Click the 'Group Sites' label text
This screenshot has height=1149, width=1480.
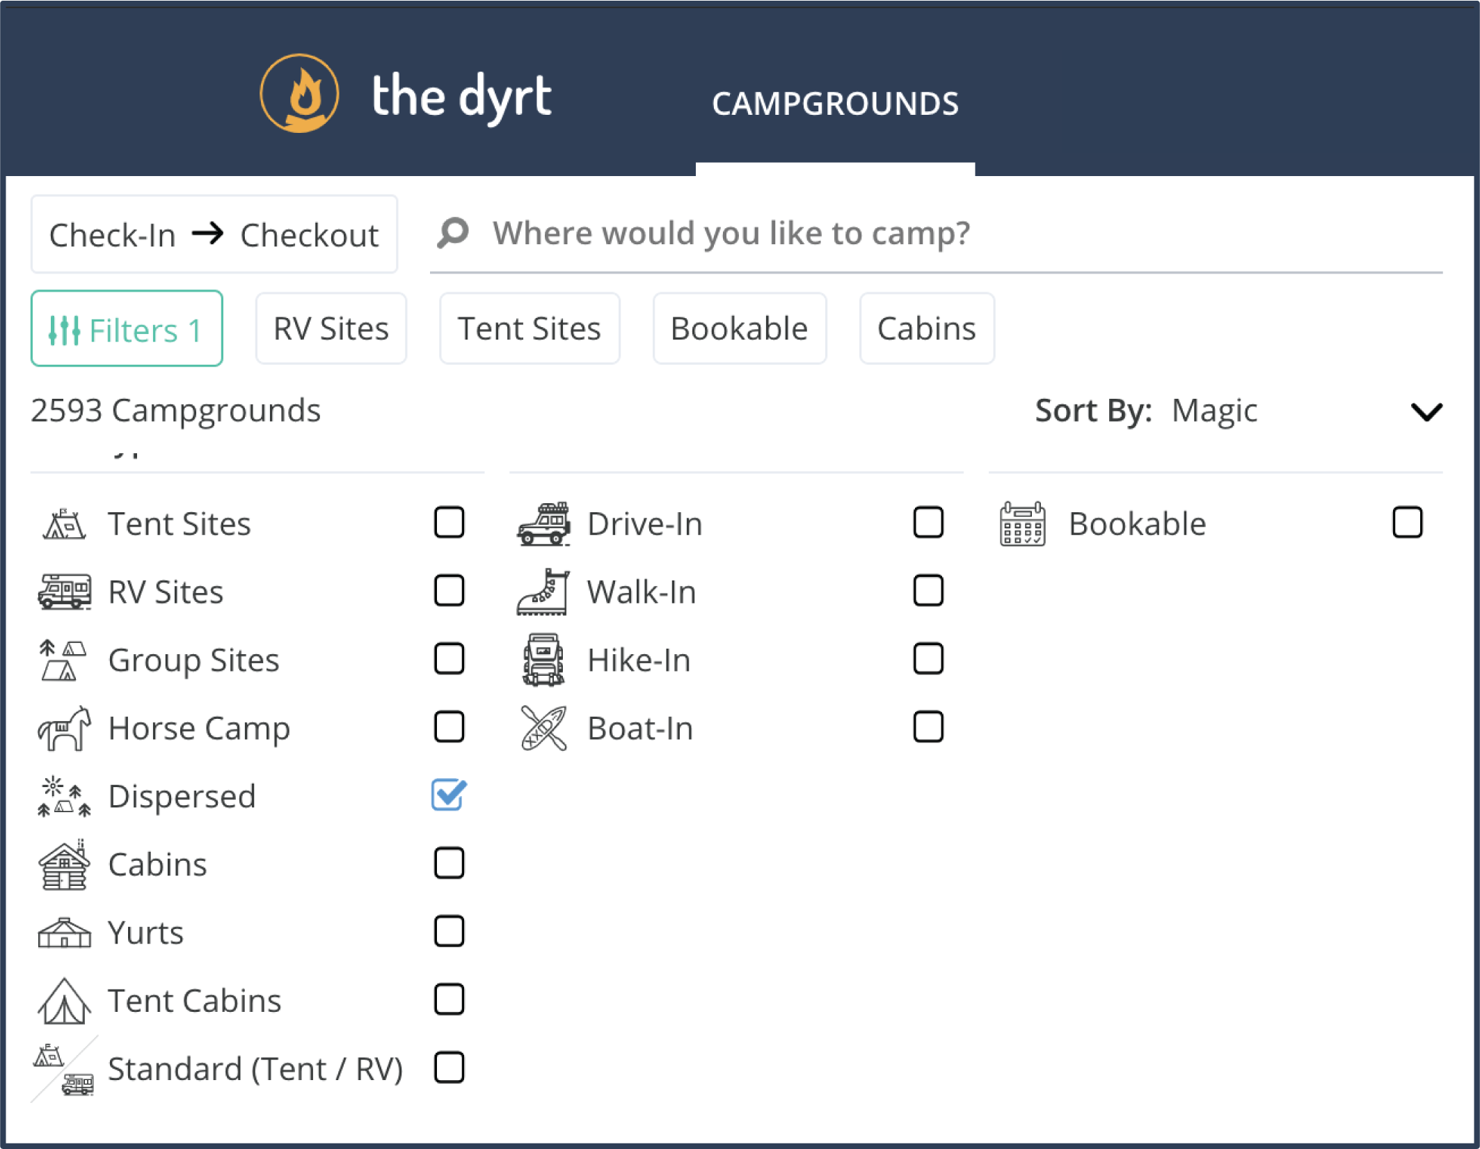[194, 660]
